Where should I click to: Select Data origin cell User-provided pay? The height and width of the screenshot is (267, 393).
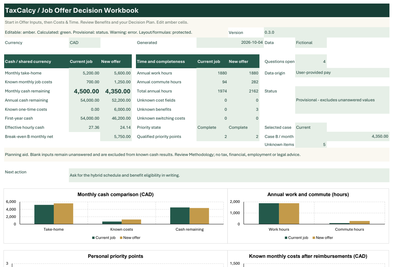coord(342,73)
